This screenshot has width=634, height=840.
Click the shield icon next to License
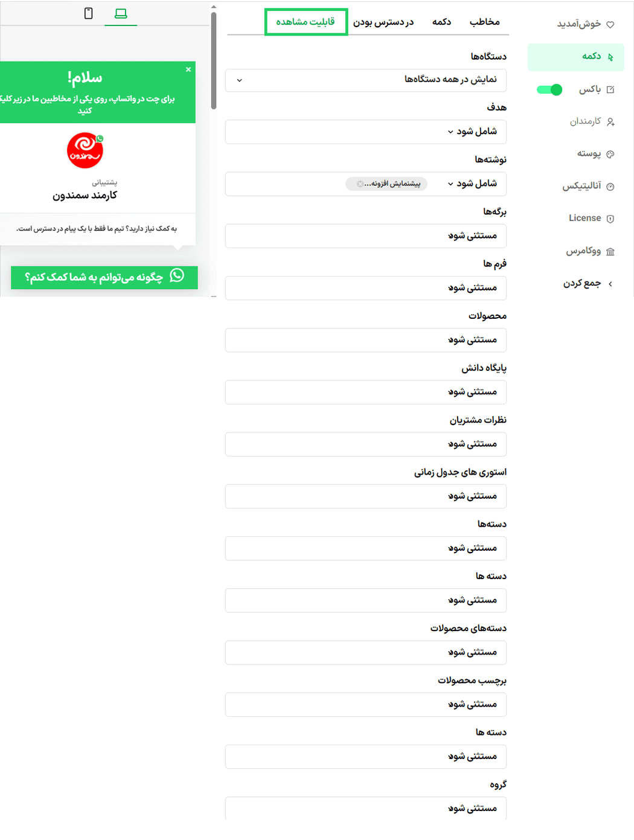coord(610,219)
